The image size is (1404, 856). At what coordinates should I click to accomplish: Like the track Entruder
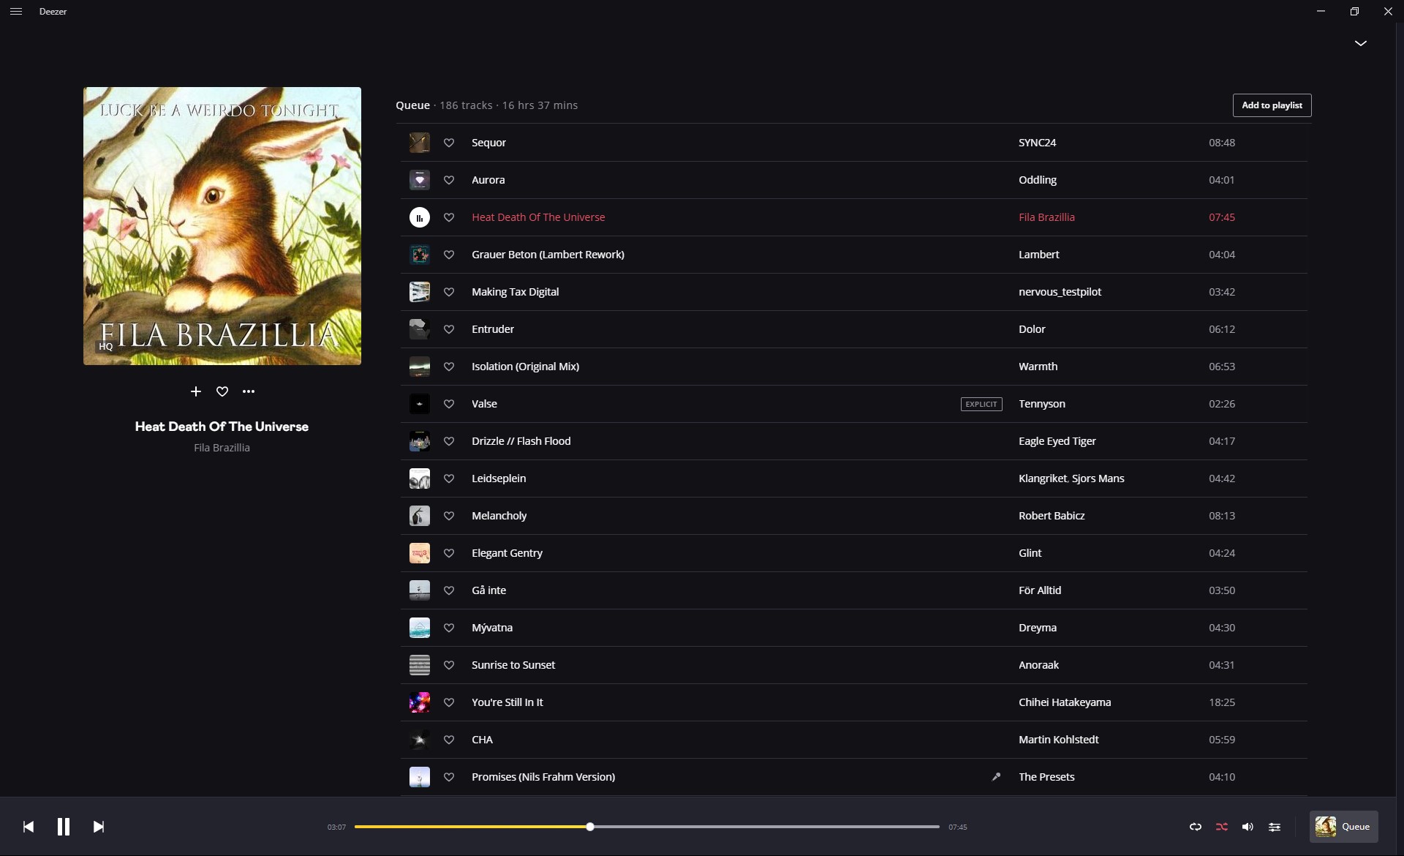[x=449, y=329]
